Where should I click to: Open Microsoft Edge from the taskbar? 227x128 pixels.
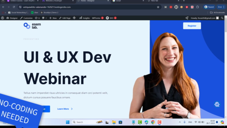tap(146, 122)
